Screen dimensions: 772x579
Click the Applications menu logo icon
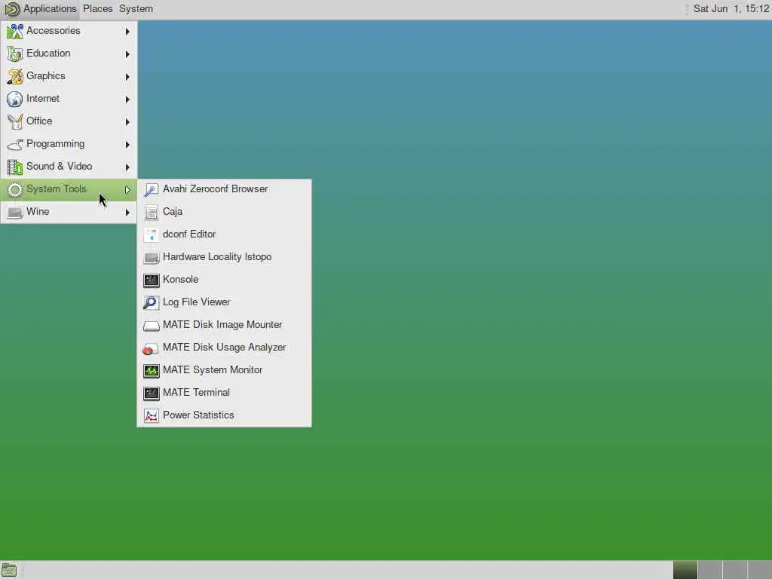pyautogui.click(x=12, y=9)
